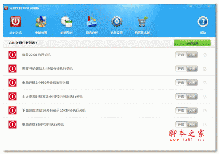
Task: Click edit icon for 全天电脑开机累计4小时 task
Action: point(205,96)
